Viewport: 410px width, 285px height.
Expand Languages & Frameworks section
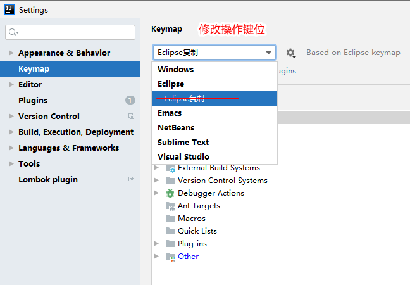11,148
